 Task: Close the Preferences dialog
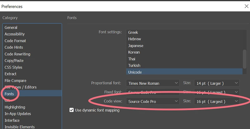(246, 6)
